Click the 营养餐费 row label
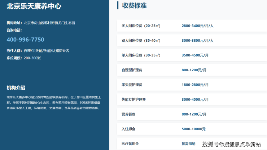267x150 pixels. (128, 114)
